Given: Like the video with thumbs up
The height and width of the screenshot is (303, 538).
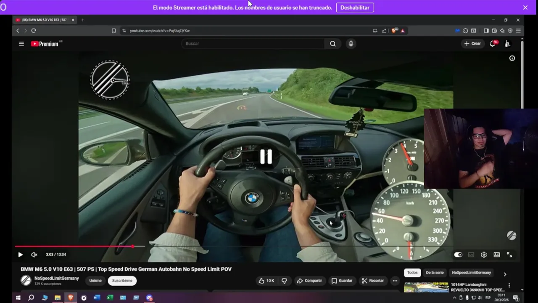Looking at the screenshot, I should point(266,281).
